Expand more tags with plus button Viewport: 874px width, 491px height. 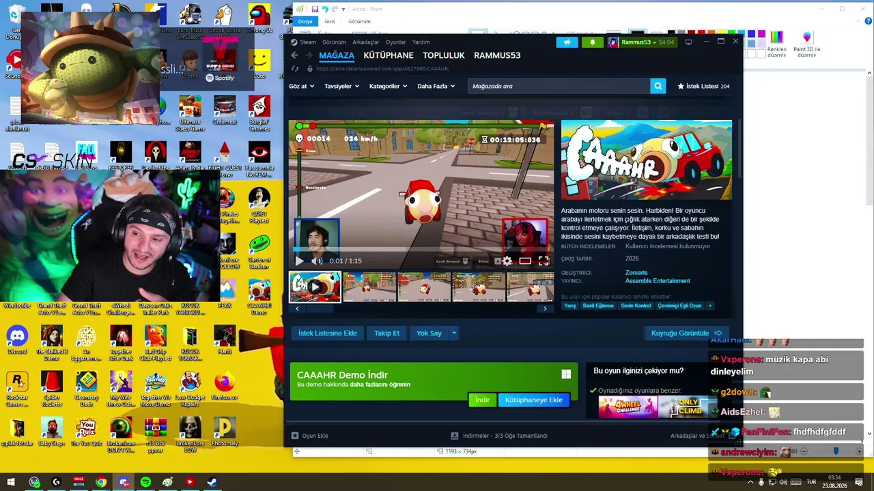710,306
